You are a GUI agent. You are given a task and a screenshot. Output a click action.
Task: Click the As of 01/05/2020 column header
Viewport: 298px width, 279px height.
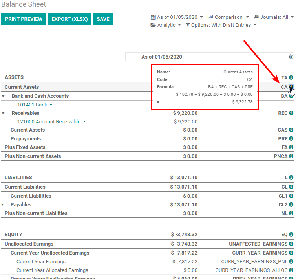(162, 57)
